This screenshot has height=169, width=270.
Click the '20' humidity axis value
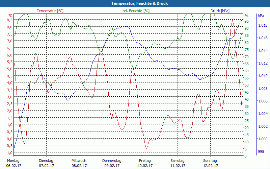click(x=247, y=128)
